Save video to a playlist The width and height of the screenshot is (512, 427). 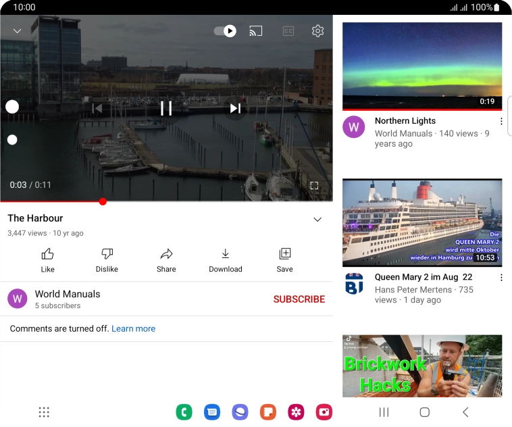(284, 259)
